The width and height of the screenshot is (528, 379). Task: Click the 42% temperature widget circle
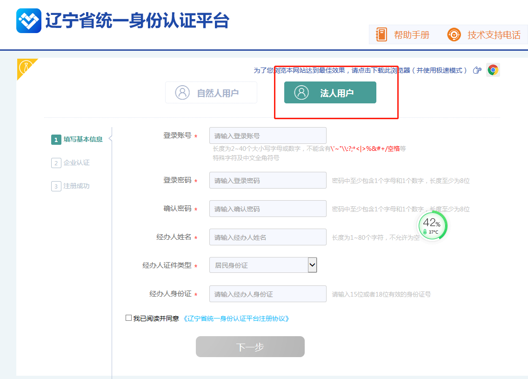433,226
